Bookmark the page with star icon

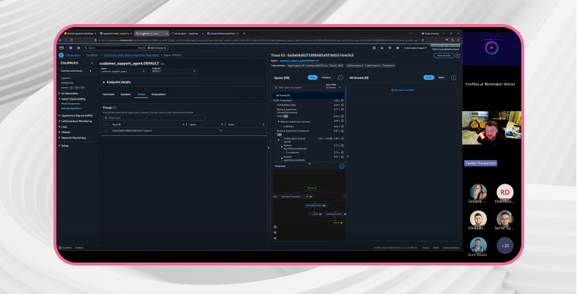(422, 40)
